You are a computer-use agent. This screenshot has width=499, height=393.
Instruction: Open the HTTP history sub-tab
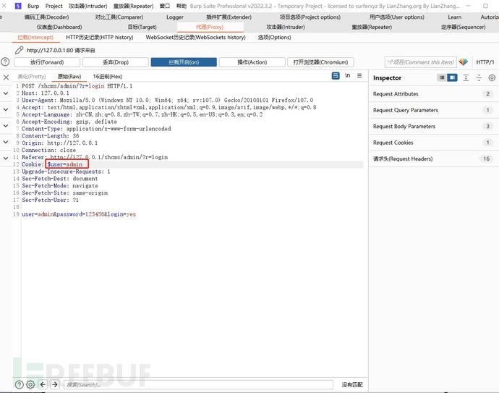(100, 37)
